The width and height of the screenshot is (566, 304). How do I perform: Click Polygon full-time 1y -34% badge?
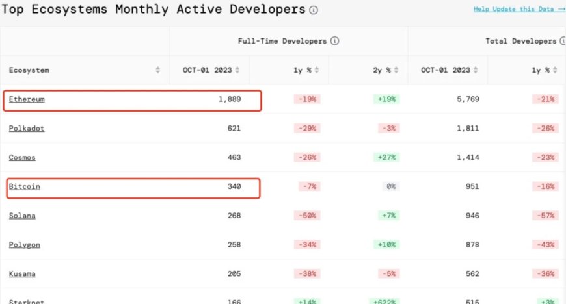tap(307, 245)
